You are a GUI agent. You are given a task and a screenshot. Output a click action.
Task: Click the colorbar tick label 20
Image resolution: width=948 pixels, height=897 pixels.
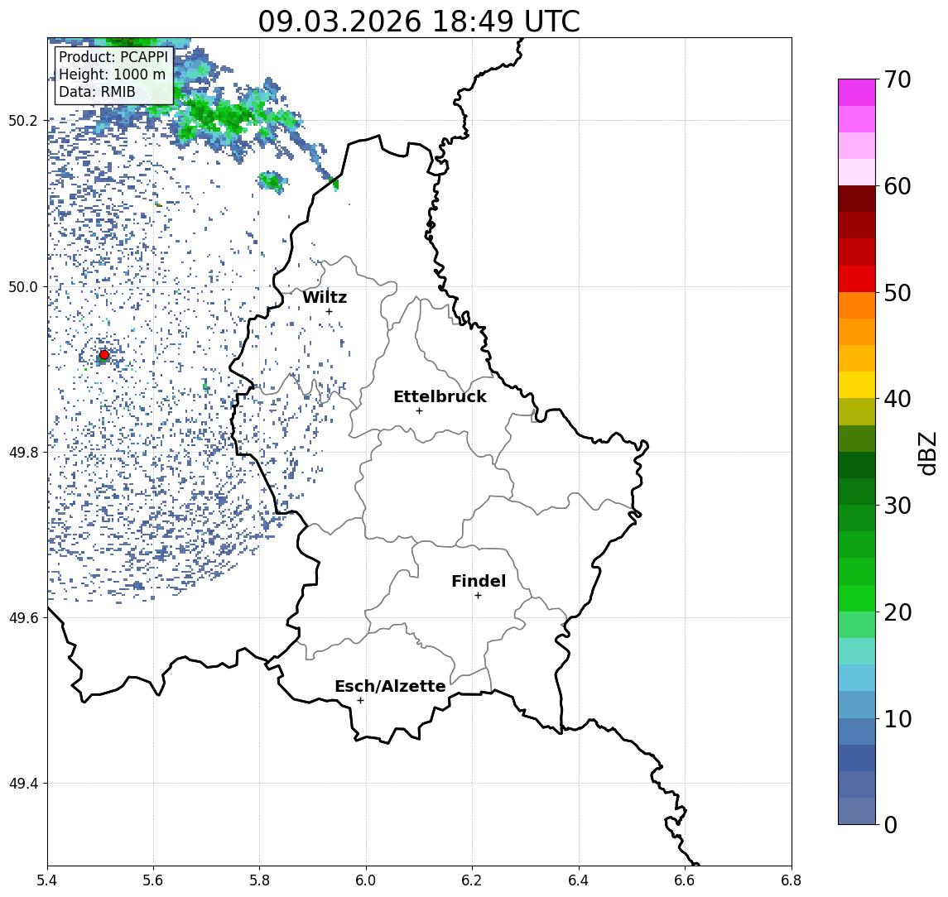tap(897, 612)
